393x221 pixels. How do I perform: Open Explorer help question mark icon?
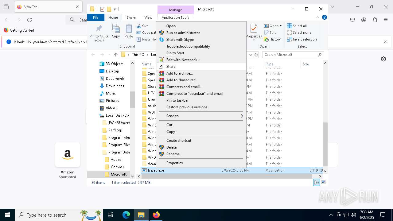[x=324, y=17]
